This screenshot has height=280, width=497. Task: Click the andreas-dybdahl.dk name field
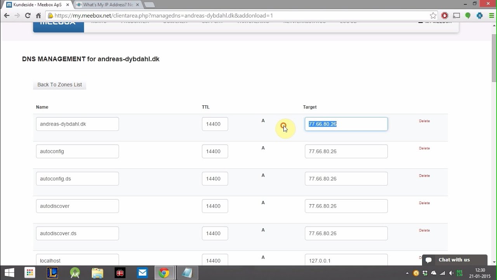(77, 124)
